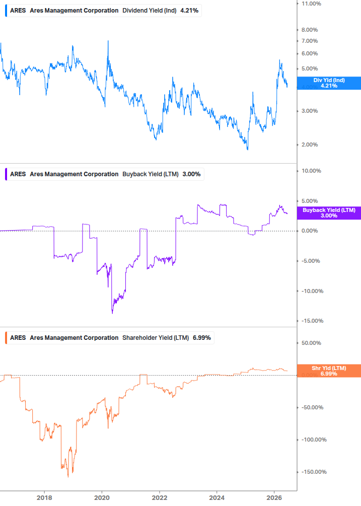The height and width of the screenshot is (506, 361).
Task: Click the 2018 label on the time axis
Action: (44, 497)
